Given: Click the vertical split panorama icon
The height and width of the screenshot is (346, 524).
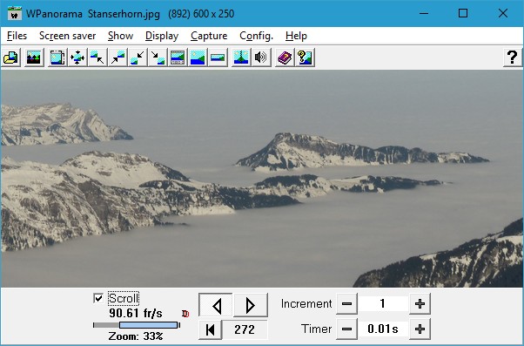Looking at the screenshot, I should tap(241, 58).
